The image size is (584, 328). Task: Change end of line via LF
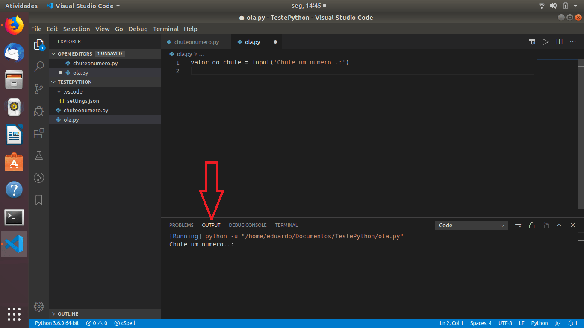[522, 323]
